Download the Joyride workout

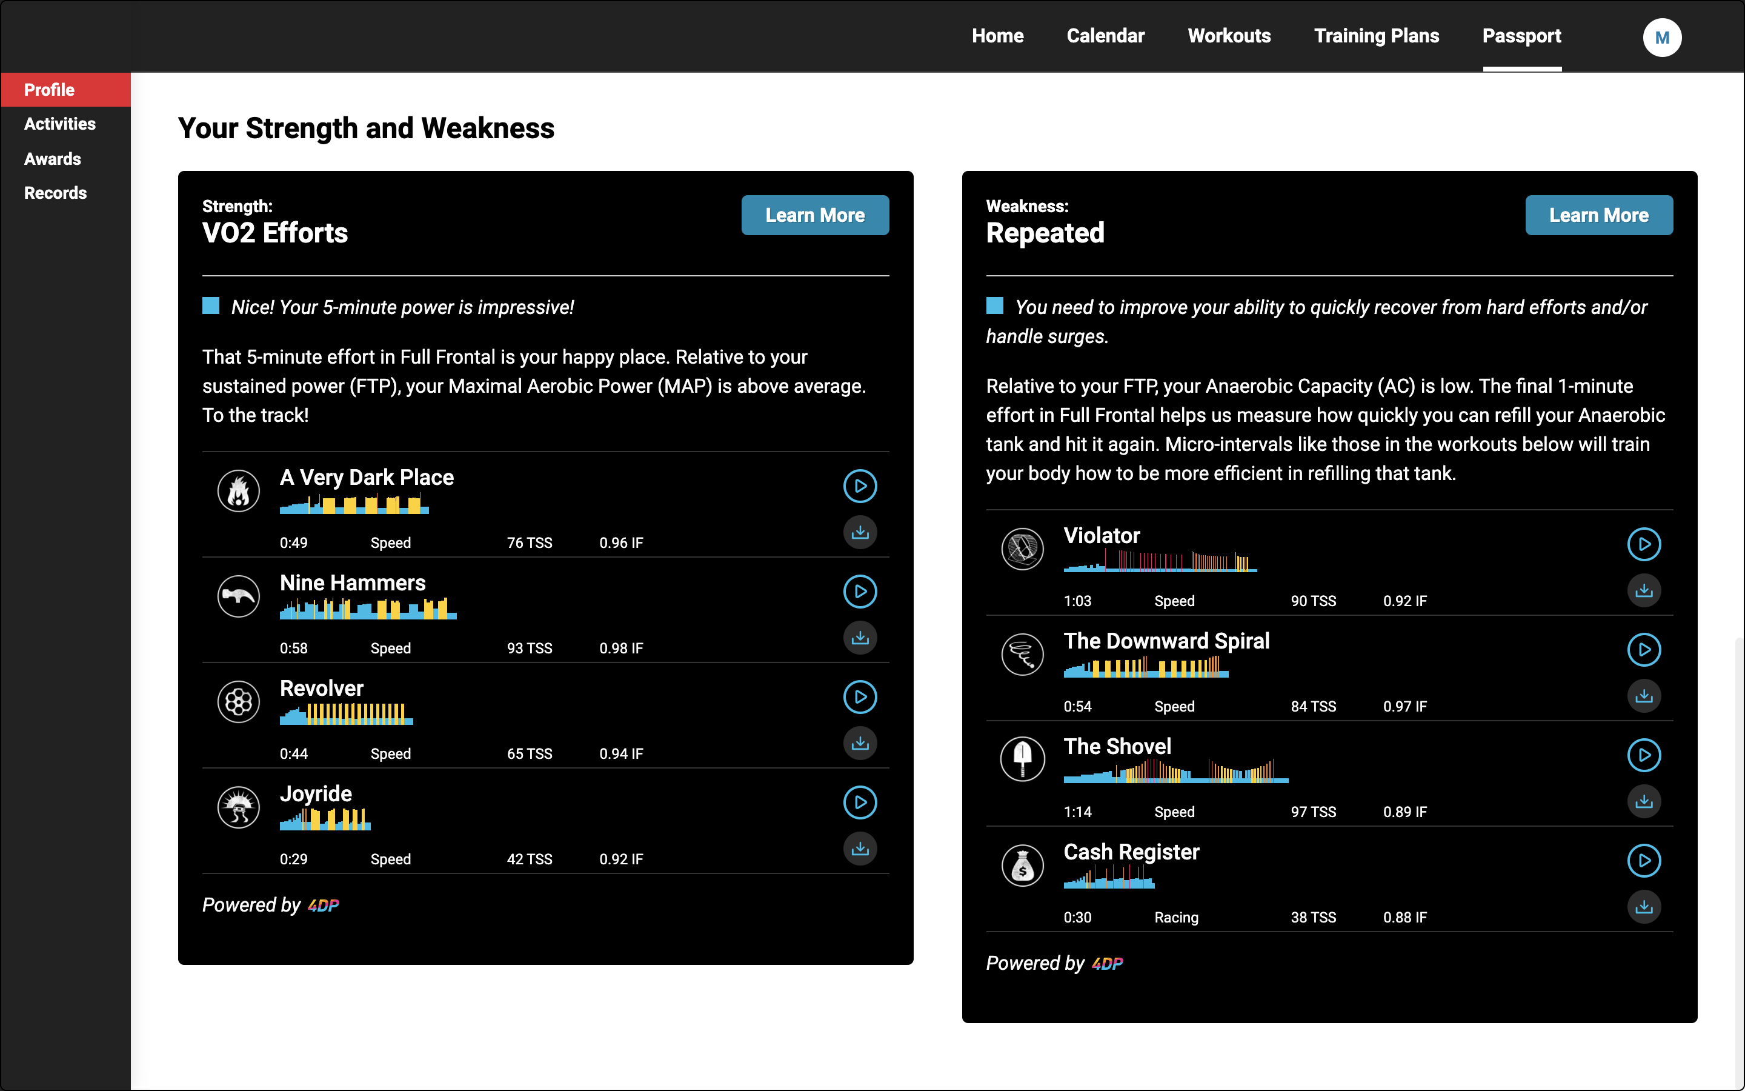click(x=860, y=849)
